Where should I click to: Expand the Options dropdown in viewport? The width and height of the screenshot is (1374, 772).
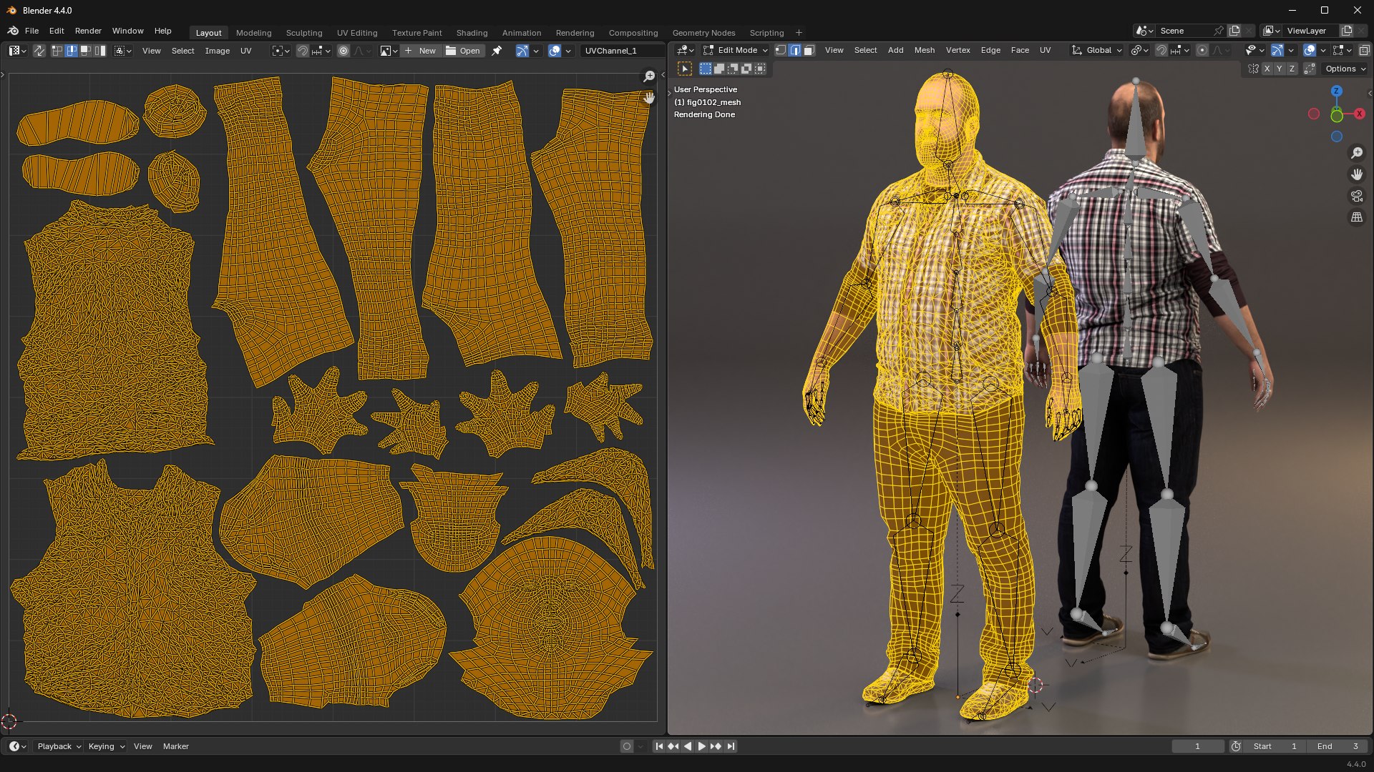[1345, 69]
